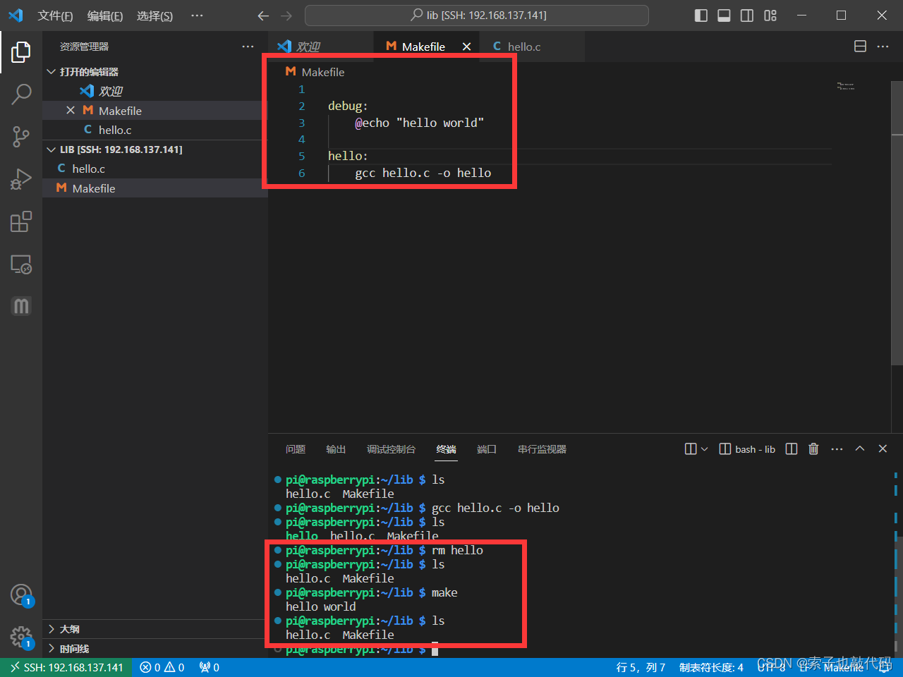This screenshot has height=677, width=903.
Task: Open editor more actions ellipsis
Action: pos(883,47)
